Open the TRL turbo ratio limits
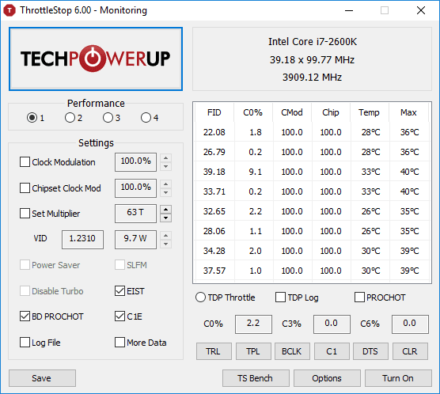This screenshot has width=440, height=394. 214,351
